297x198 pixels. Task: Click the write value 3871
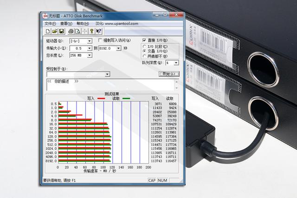pyautogui.click(x=158, y=104)
